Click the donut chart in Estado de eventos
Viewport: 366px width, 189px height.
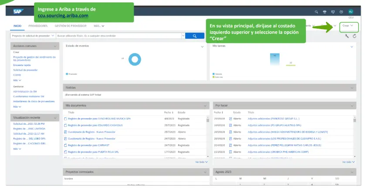pos(135,60)
